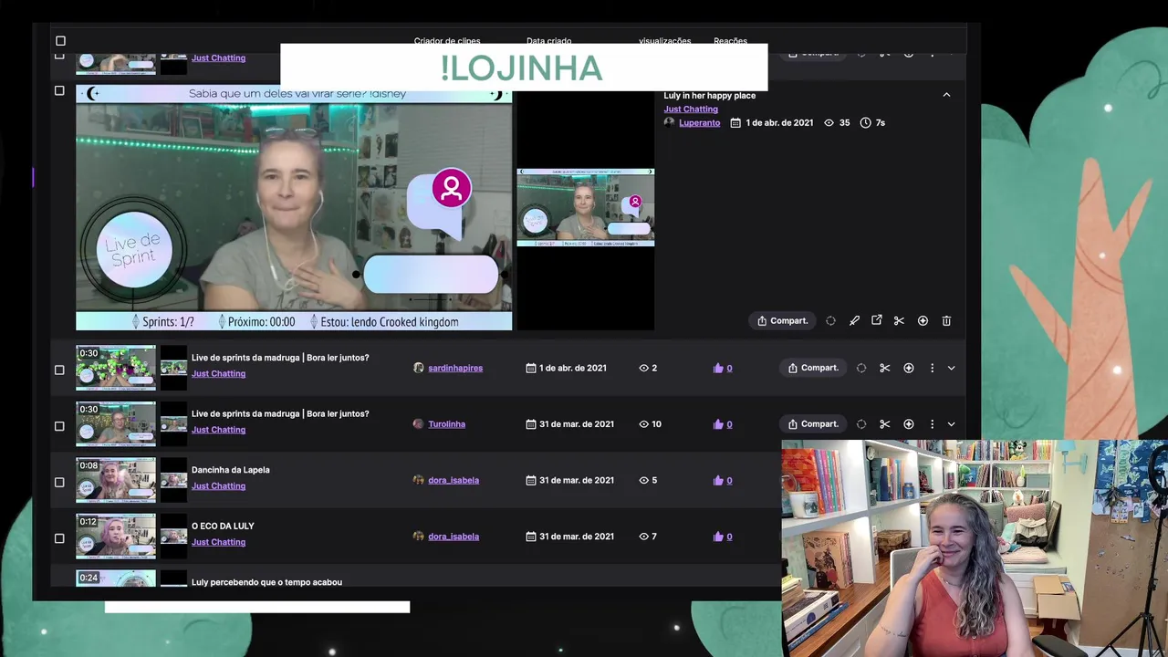Click scissors icon in Turolinha clip row
The image size is (1168, 657).
[x=884, y=424]
